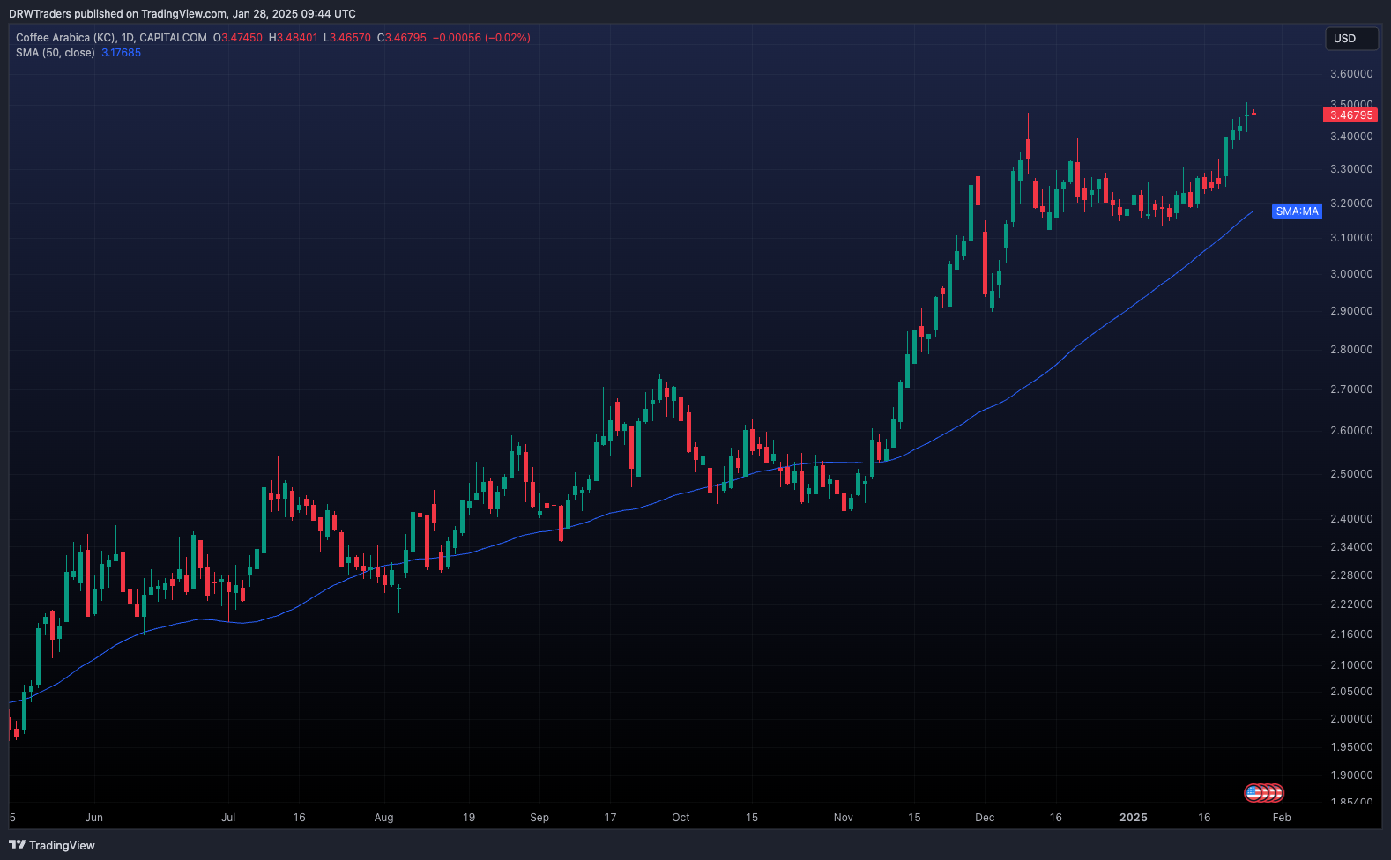Click the TradingView logo at bottom left

tap(52, 845)
